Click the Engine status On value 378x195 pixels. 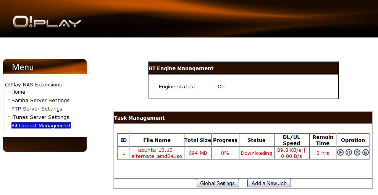[221, 87]
